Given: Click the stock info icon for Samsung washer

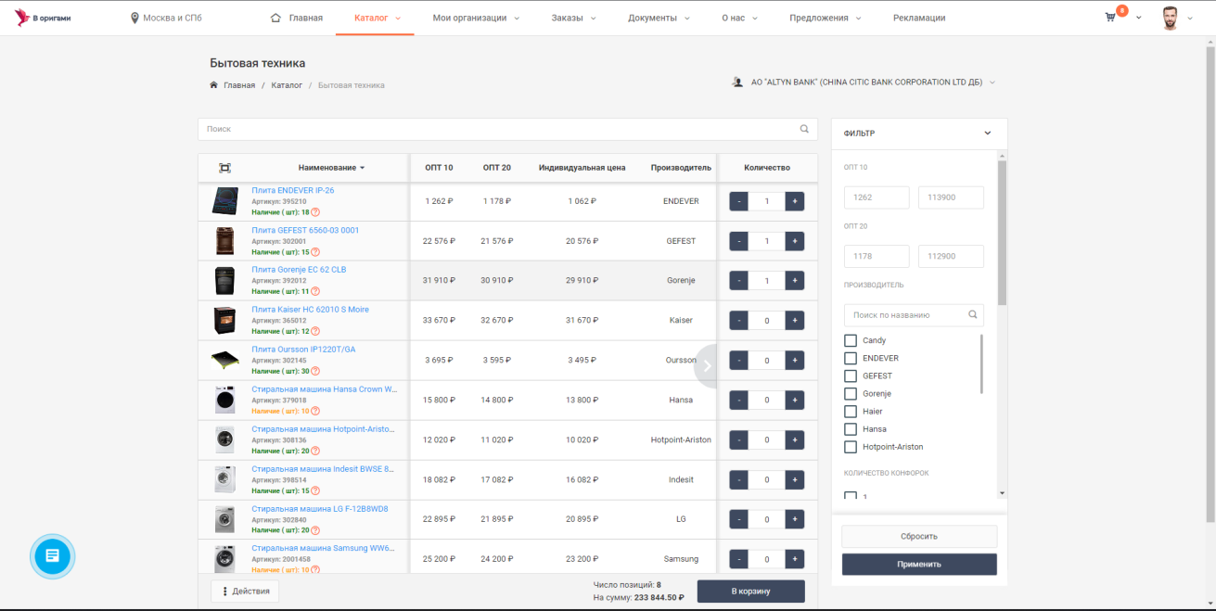Looking at the screenshot, I should [315, 570].
